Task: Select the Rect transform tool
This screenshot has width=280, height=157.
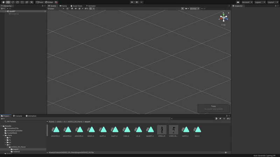Action: (22, 2)
